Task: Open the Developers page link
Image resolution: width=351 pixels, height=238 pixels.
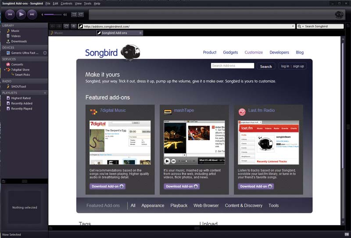Action: (279, 52)
